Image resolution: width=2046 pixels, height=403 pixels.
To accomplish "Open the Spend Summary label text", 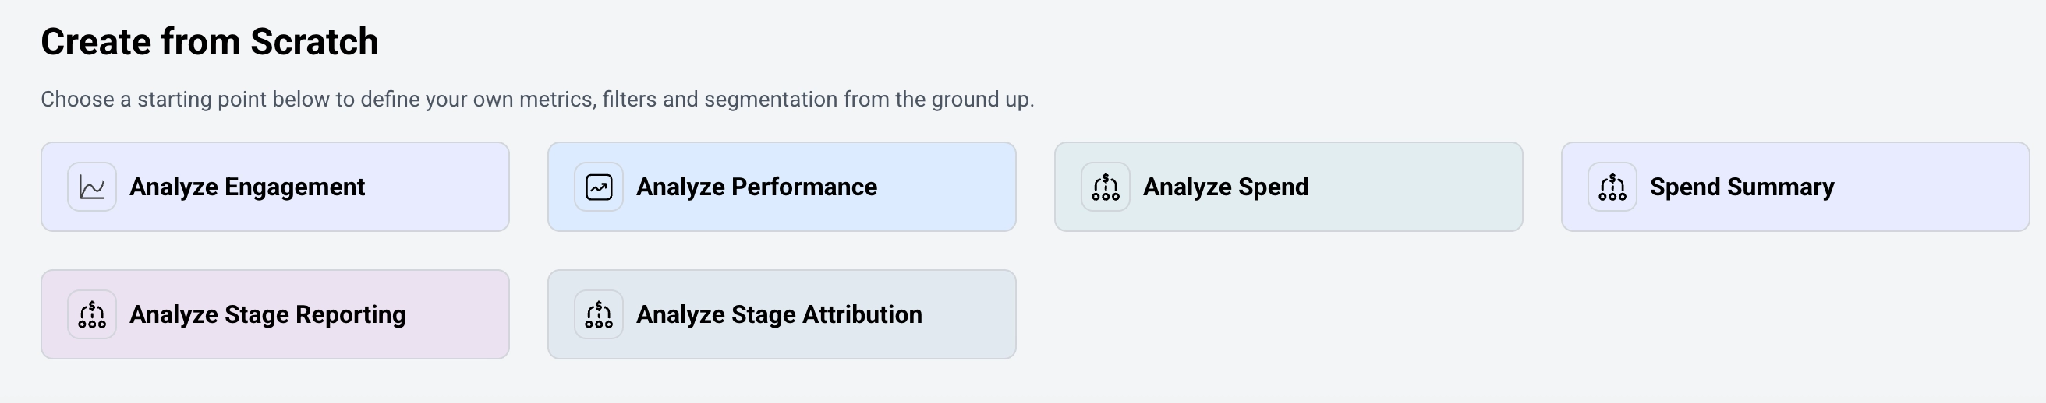I will (x=1742, y=187).
